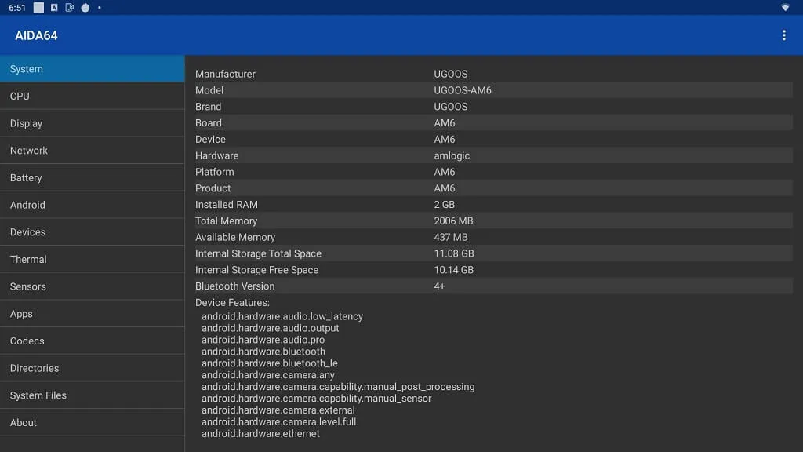
Task: Show the Devices section
Action: coord(92,232)
